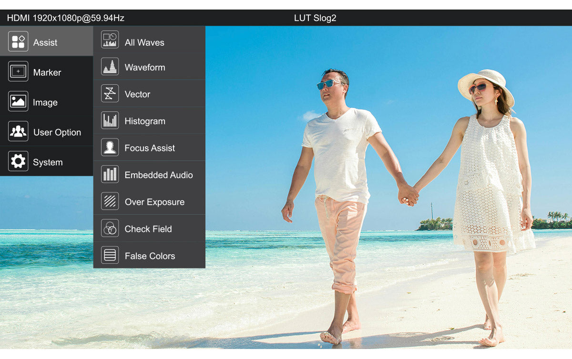Click the HDMI 1920x1080p input status text
Screen dimensions: 572x359
[65, 18]
